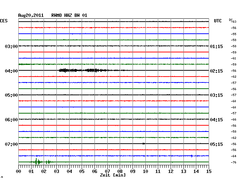
Task: Click the UTC column header
Action: pyautogui.click(x=217, y=21)
